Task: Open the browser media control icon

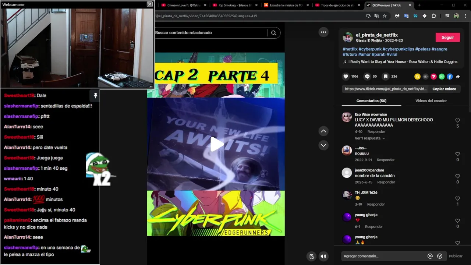Action: tap(447, 16)
